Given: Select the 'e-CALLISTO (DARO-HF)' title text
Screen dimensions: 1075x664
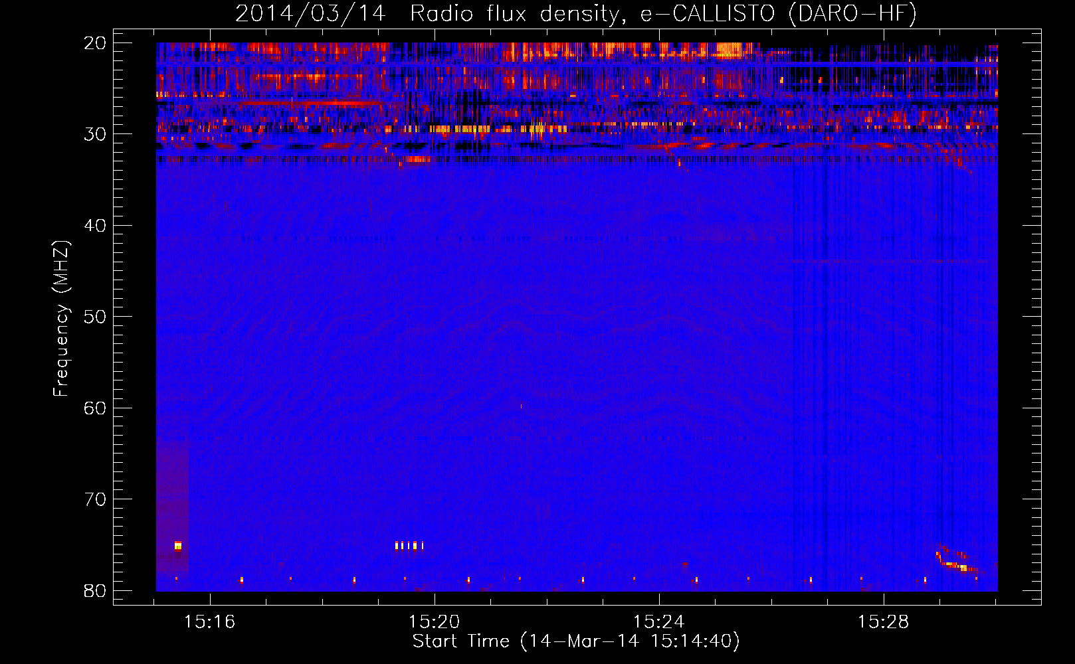Looking at the screenshot, I should (x=779, y=13).
